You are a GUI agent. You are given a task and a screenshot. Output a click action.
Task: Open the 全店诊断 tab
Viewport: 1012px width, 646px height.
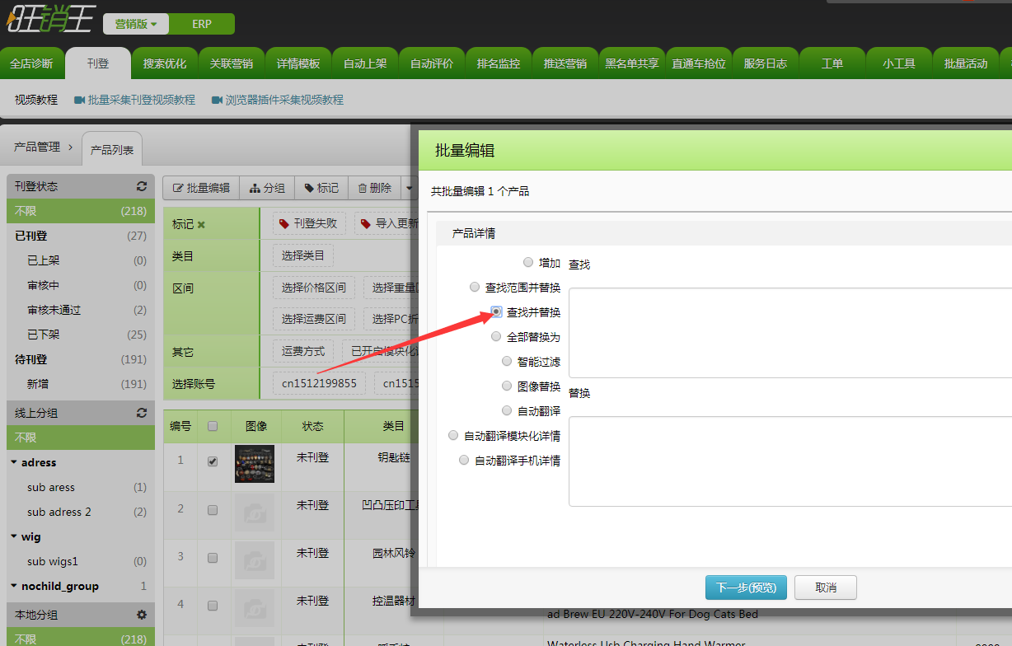click(x=31, y=63)
